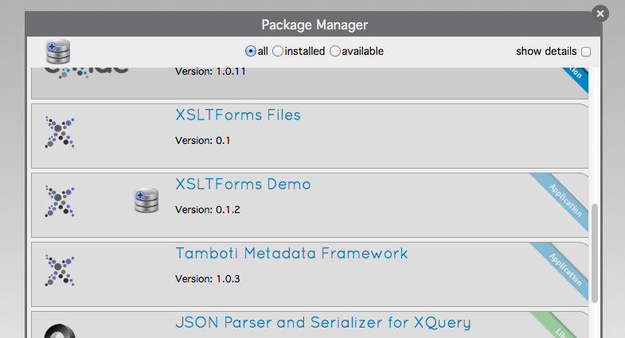Select the "installed" radio button
The image size is (625, 338).
point(278,51)
